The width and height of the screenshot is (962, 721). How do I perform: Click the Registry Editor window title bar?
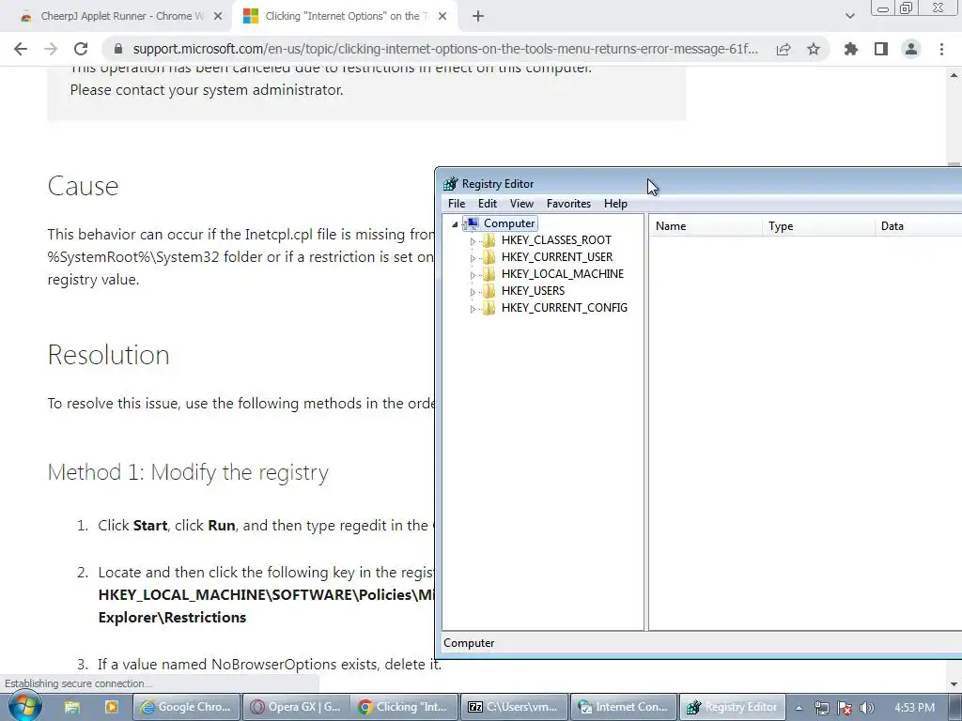click(699, 183)
